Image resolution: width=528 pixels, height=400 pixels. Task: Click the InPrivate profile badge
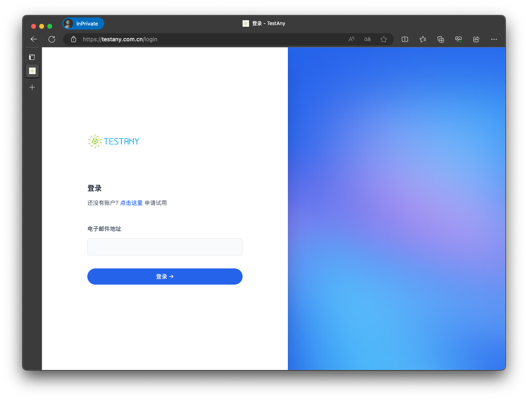pos(83,23)
